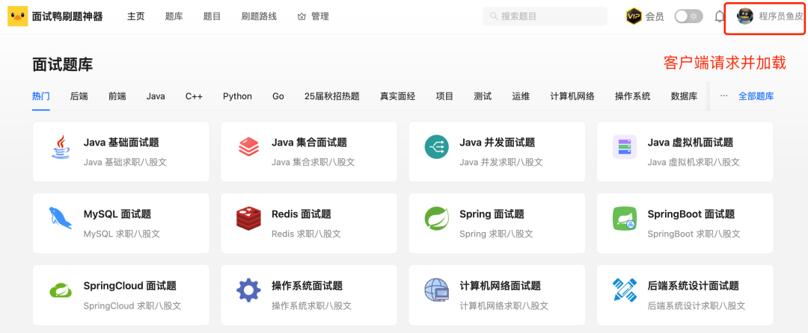
Task: Open Java 基础面试题 card title
Action: (121, 143)
